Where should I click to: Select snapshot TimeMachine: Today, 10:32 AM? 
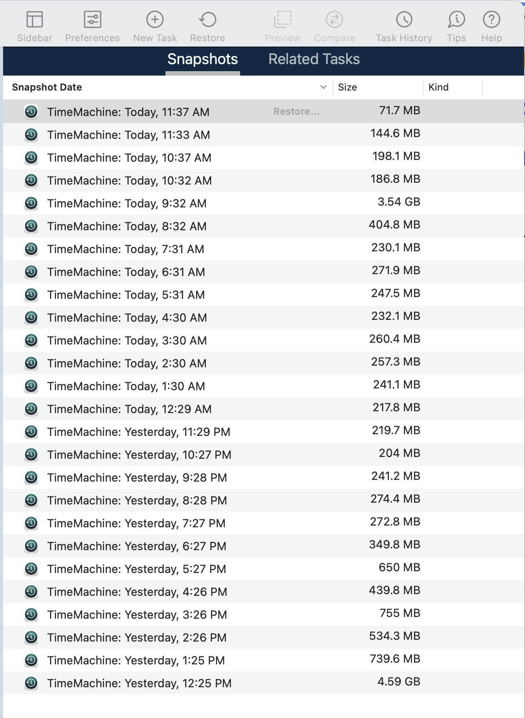(x=264, y=180)
